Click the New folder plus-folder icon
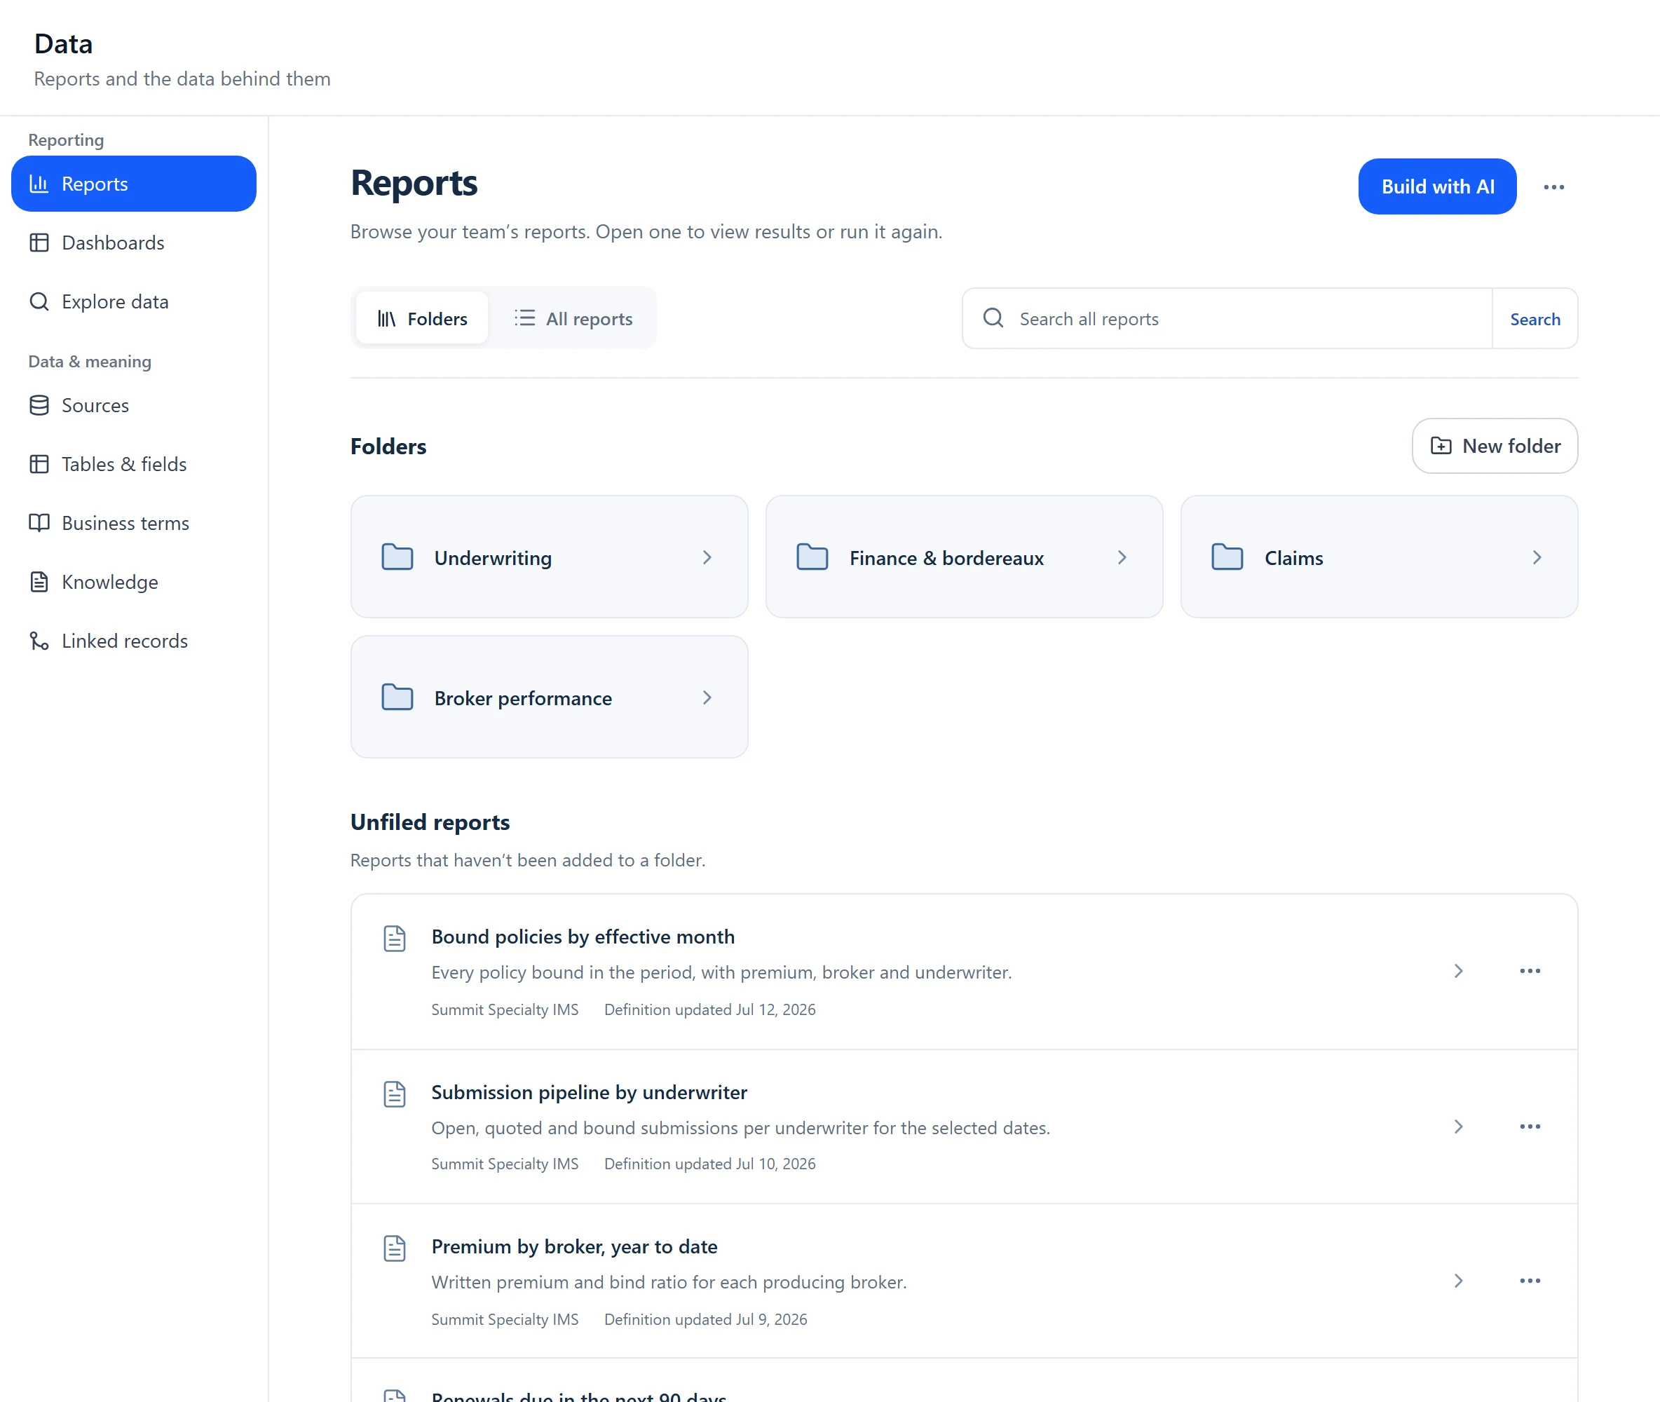1660x1402 pixels. [x=1441, y=446]
